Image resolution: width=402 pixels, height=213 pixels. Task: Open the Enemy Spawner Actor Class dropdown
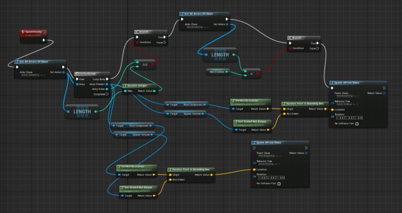(x=29, y=75)
